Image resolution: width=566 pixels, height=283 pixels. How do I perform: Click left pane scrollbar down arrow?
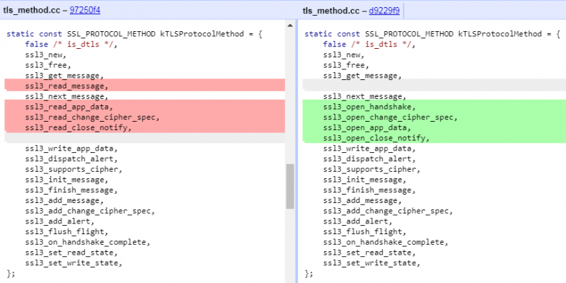pos(290,278)
